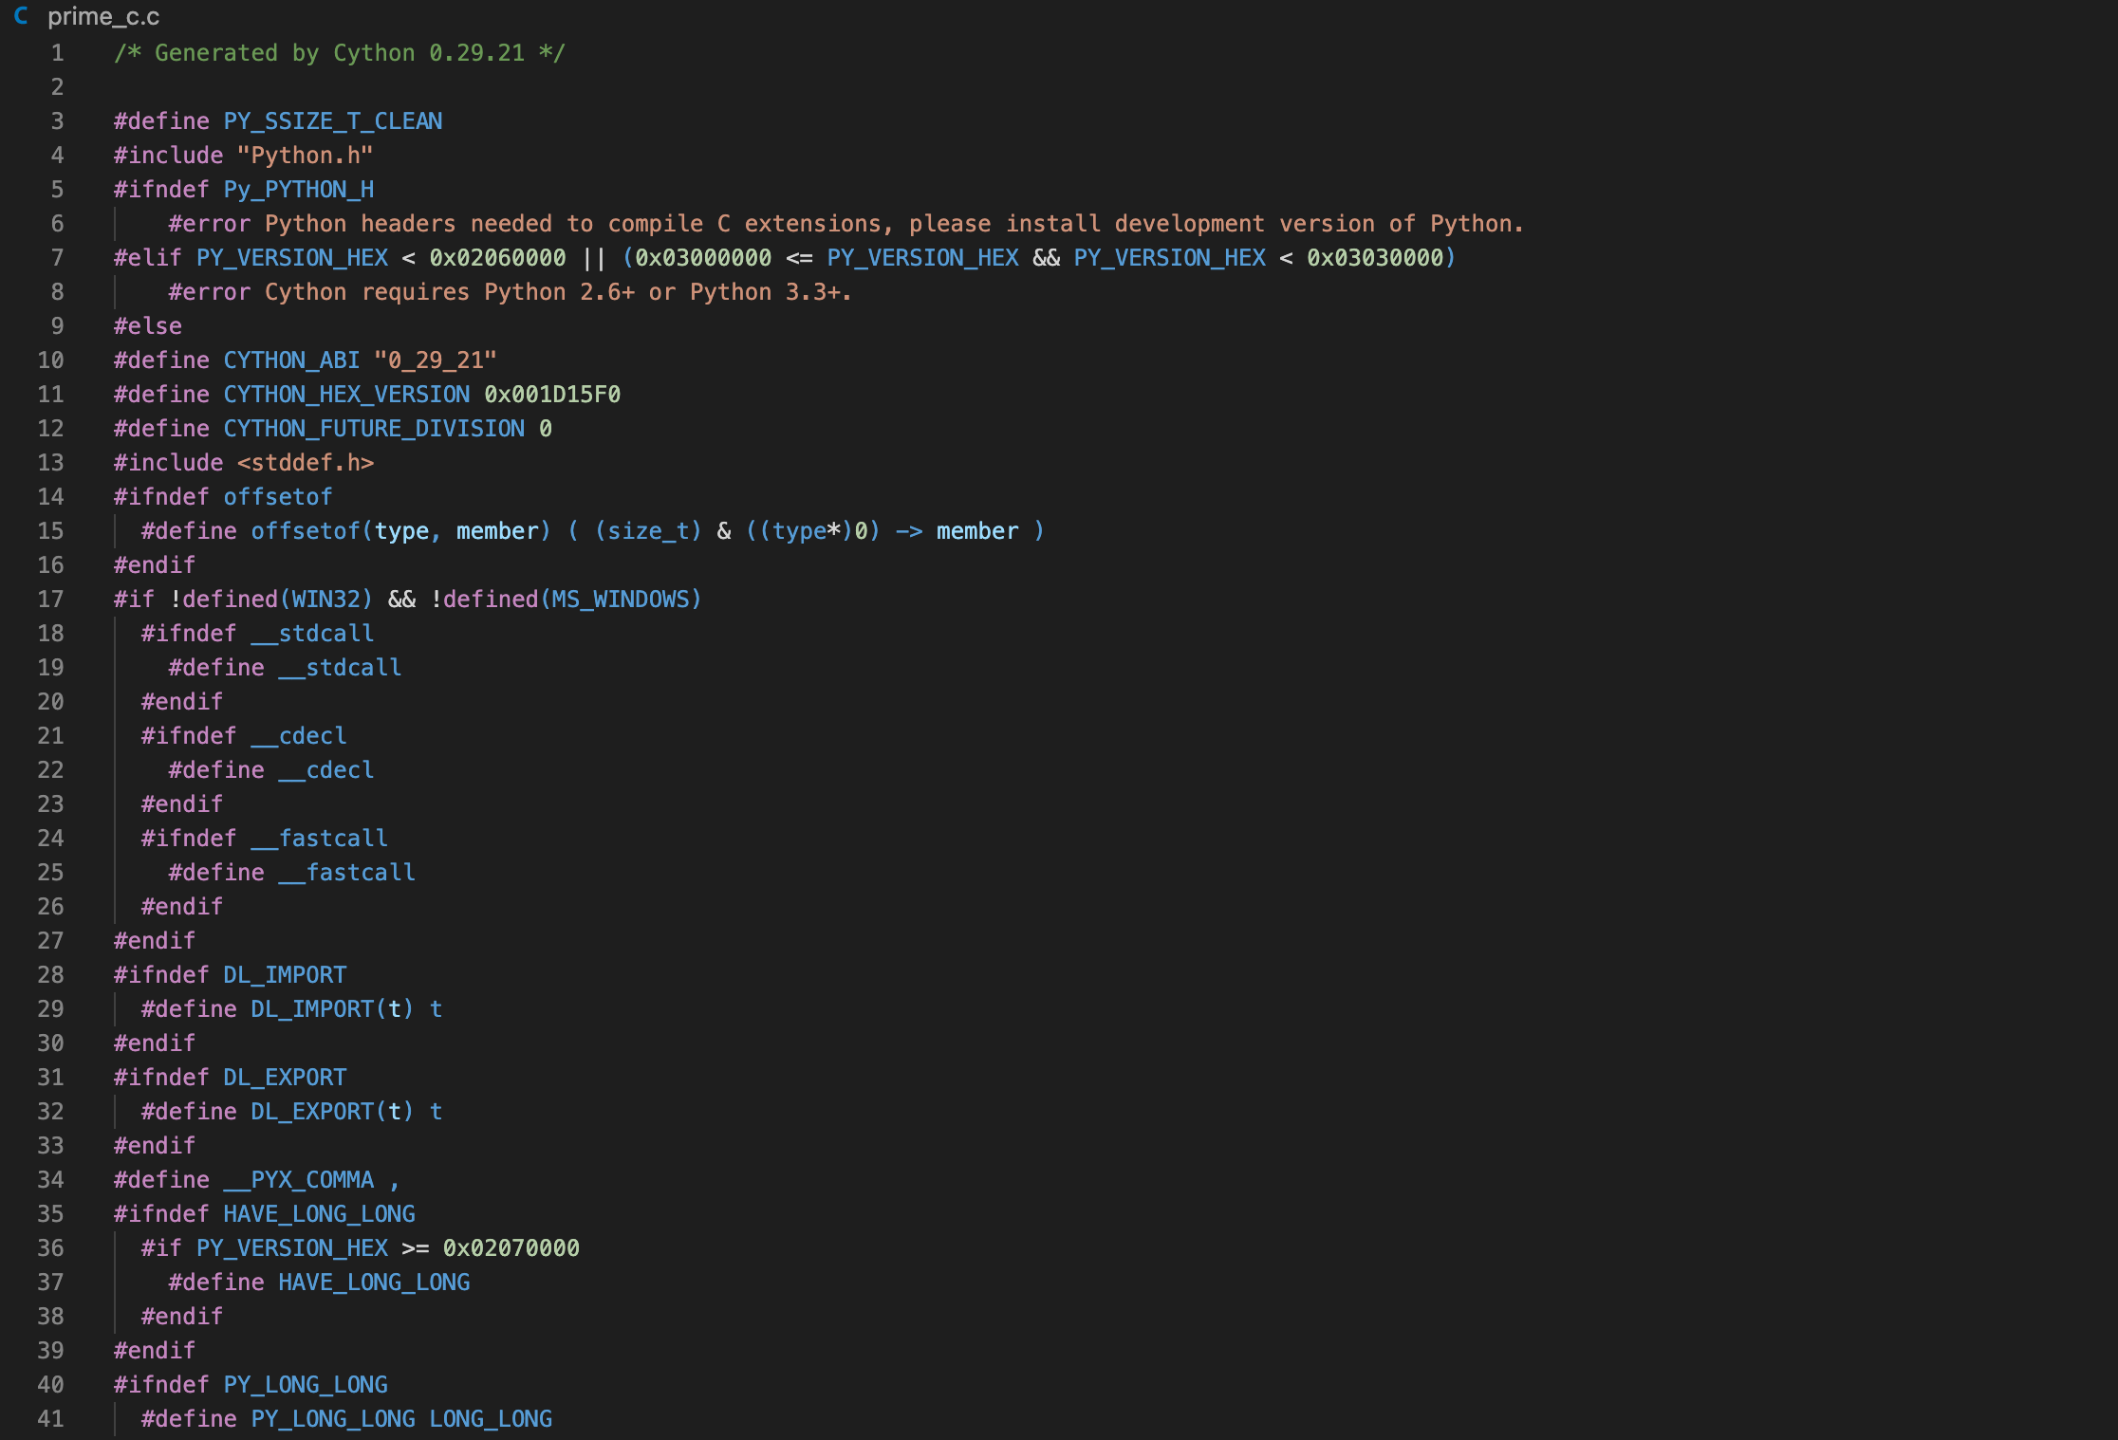The width and height of the screenshot is (2118, 1440).
Task: Place cursor on PY_SSIZE_T_CLEAN define
Action: (333, 121)
